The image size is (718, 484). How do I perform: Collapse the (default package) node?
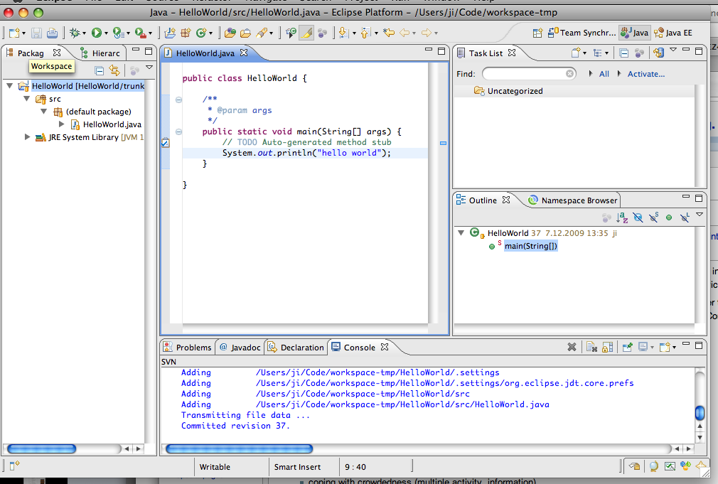(43, 112)
